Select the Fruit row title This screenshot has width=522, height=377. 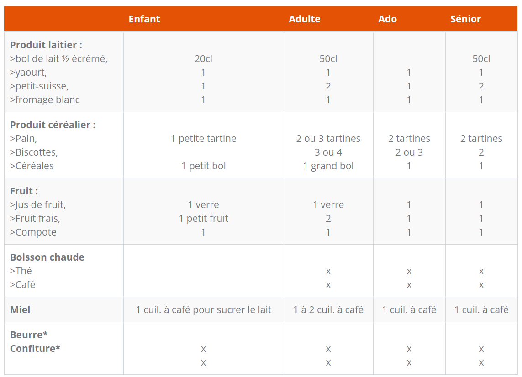24,191
